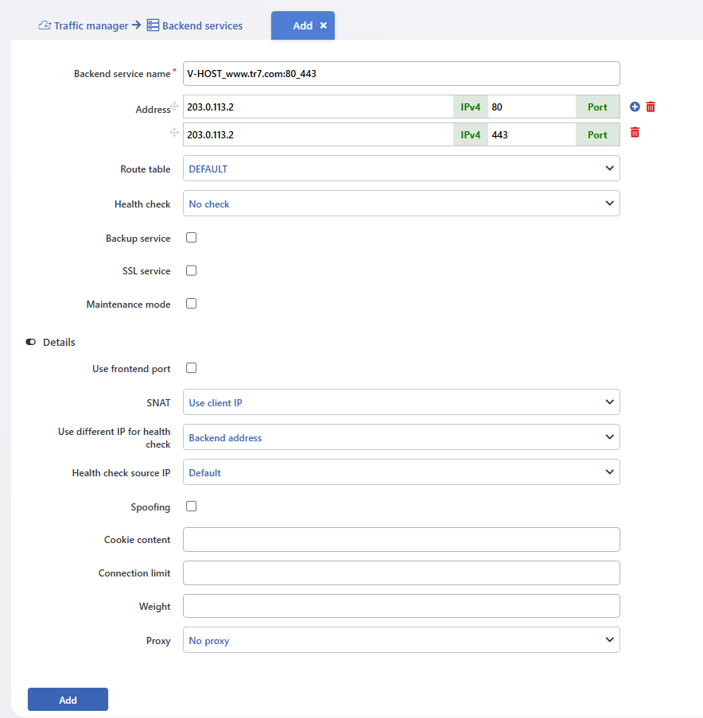Enable the Backup service checkbox

tap(192, 238)
